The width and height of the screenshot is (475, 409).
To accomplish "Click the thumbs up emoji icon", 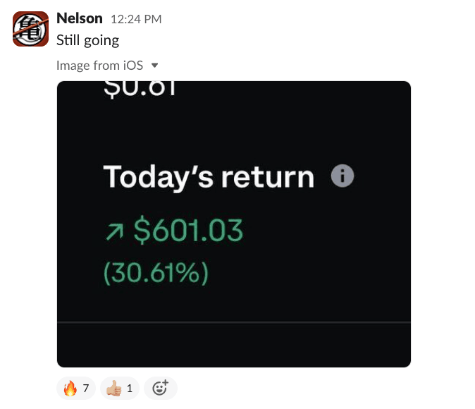I will (x=113, y=388).
